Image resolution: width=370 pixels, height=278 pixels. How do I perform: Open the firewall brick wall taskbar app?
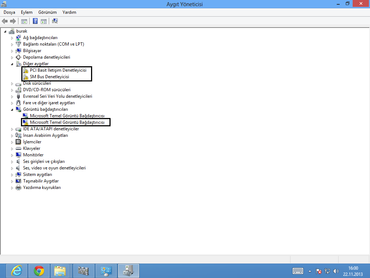coord(83,271)
